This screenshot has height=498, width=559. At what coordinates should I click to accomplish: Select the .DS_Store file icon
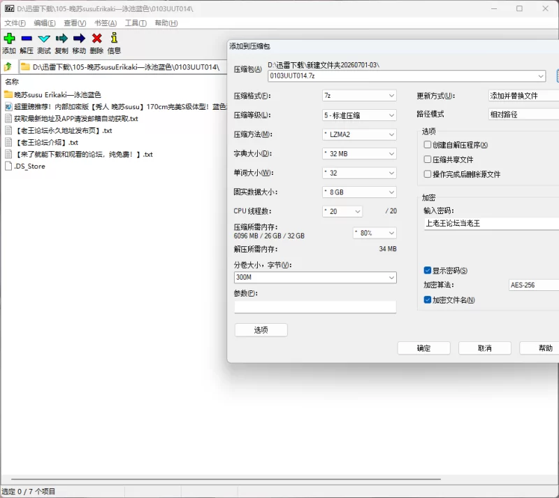[8, 166]
